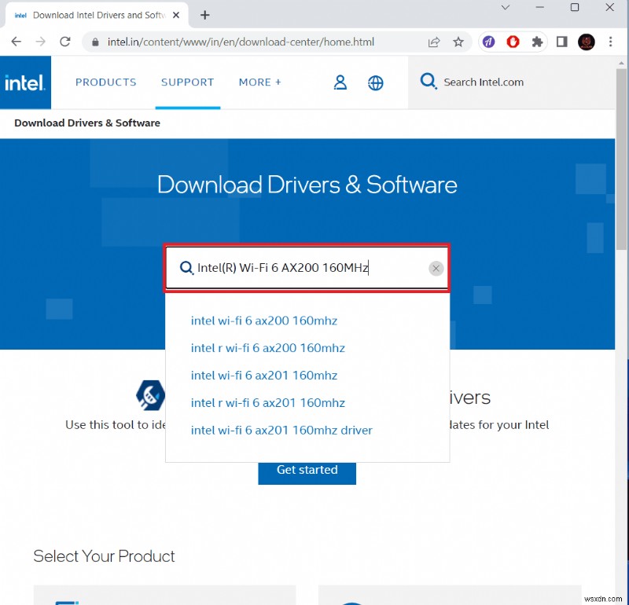The width and height of the screenshot is (629, 605).
Task: Share this page from address bar
Action: 434,42
